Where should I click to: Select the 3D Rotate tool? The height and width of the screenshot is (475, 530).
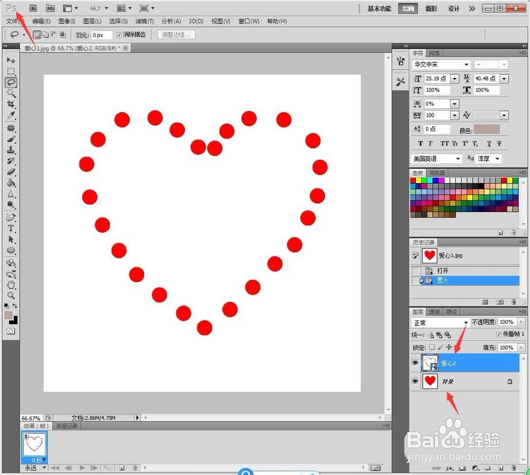tap(11, 263)
